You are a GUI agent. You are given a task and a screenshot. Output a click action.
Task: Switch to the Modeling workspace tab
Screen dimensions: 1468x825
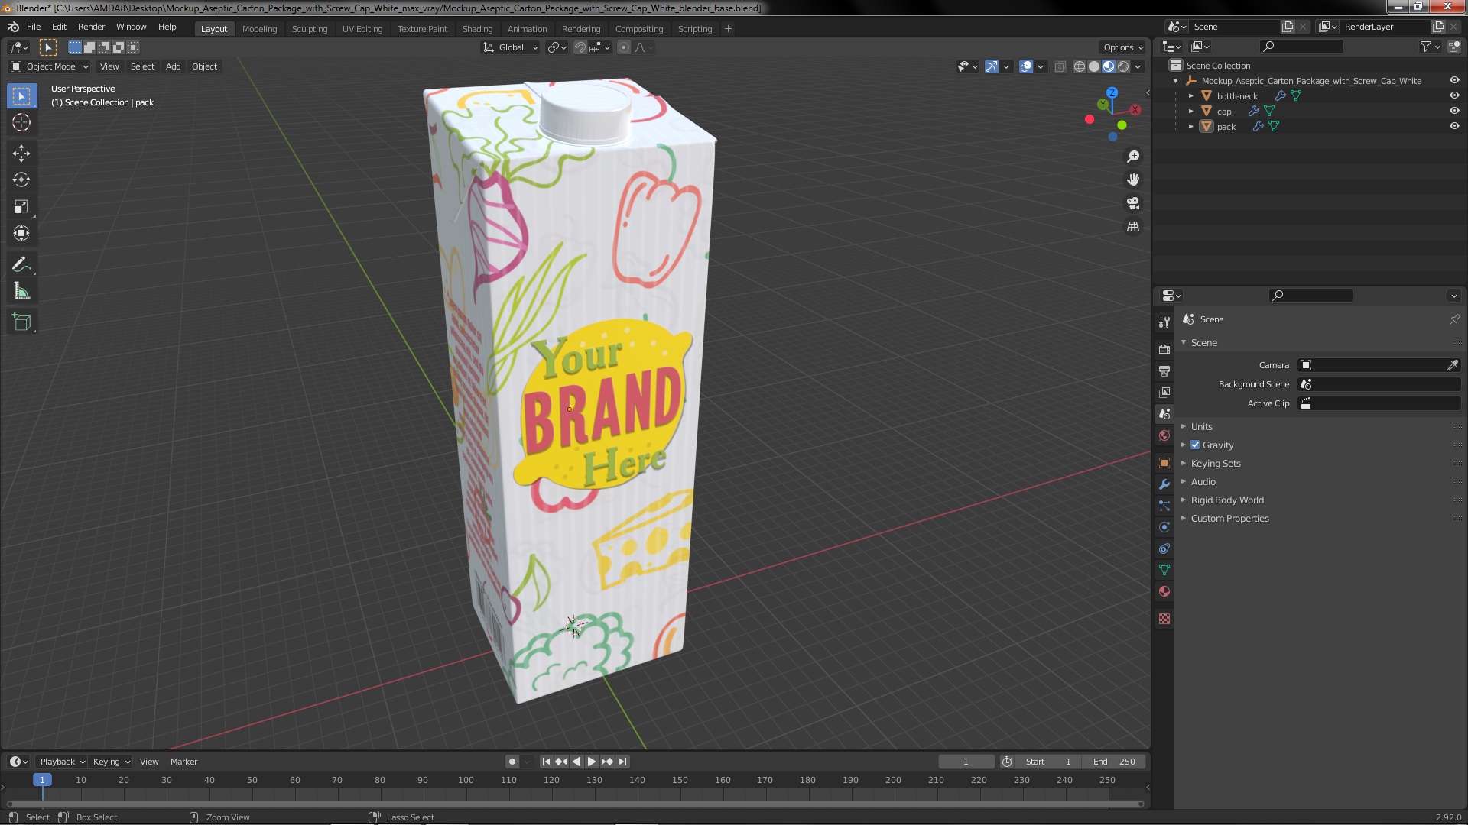pos(259,29)
